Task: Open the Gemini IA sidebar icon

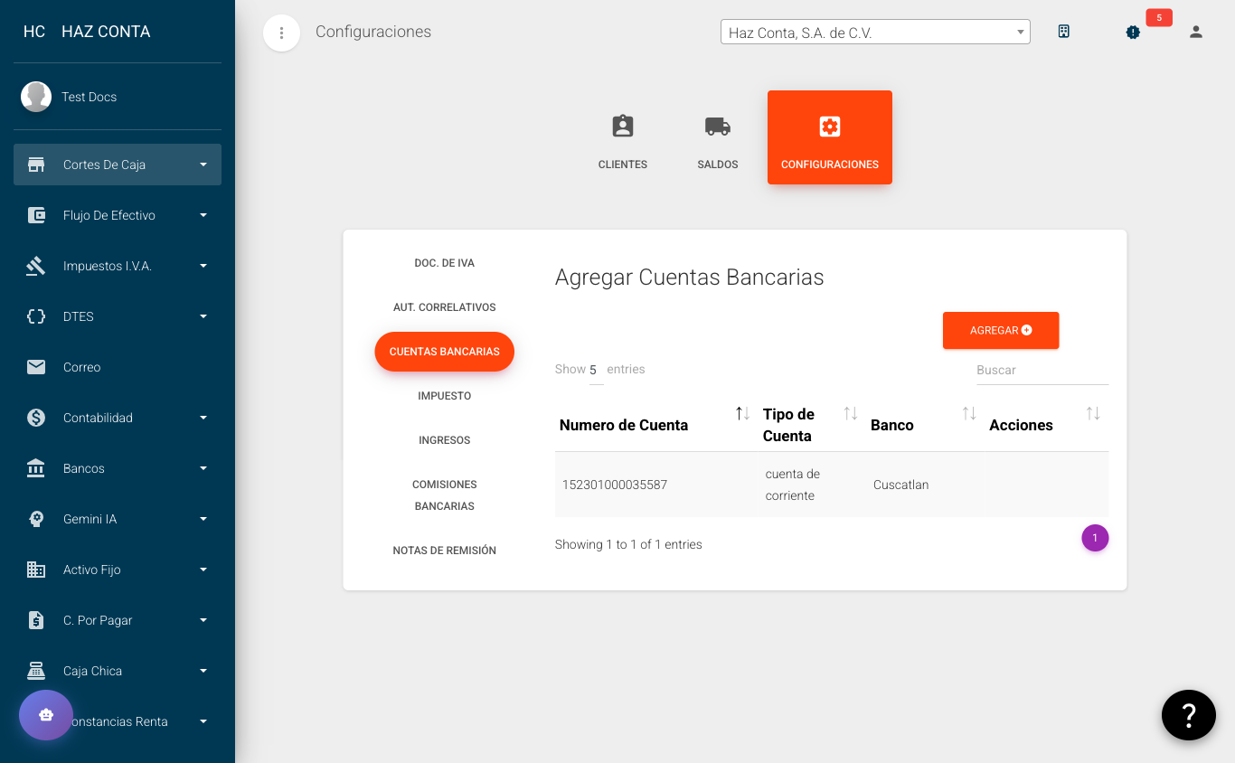Action: click(36, 519)
